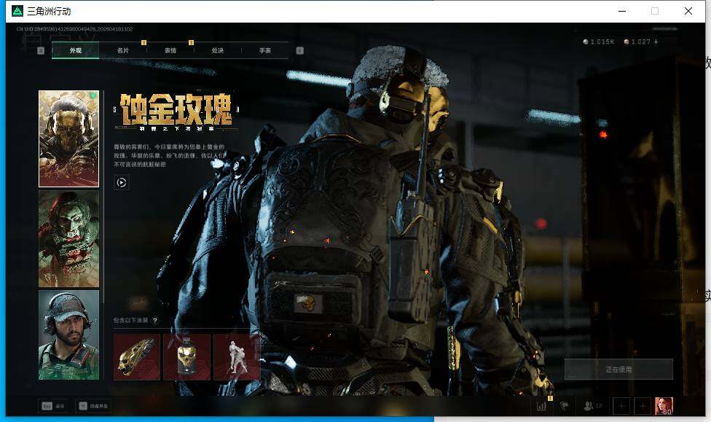The width and height of the screenshot is (711, 422).
Task: Click the next-tab key icon right of 手表
Action: click(299, 50)
